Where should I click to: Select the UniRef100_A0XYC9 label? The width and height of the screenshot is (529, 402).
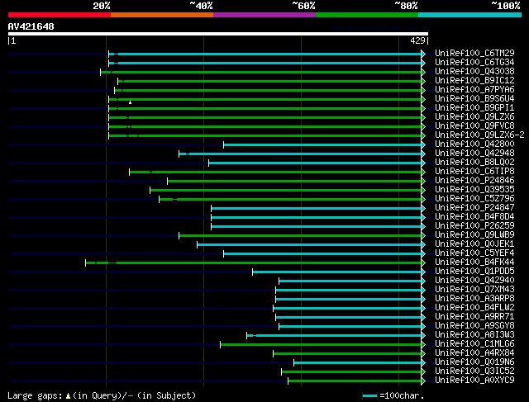point(474,381)
